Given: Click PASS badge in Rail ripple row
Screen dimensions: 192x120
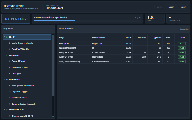Looking at the screenshot, I should [x=182, y=43].
